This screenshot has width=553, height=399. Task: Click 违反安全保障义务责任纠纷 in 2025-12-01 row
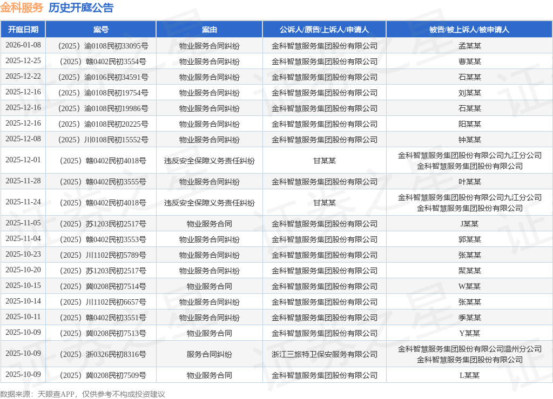pyautogui.click(x=209, y=161)
